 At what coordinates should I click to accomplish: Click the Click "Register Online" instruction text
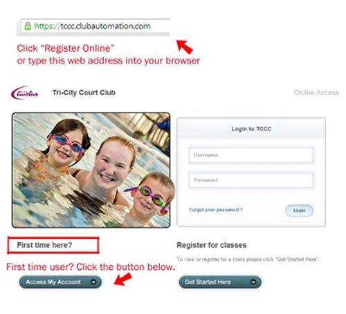(x=66, y=48)
